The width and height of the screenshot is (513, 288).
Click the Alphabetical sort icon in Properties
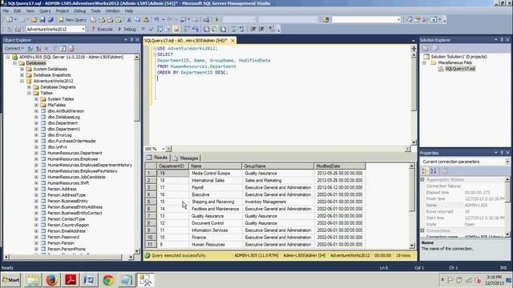pos(434,171)
